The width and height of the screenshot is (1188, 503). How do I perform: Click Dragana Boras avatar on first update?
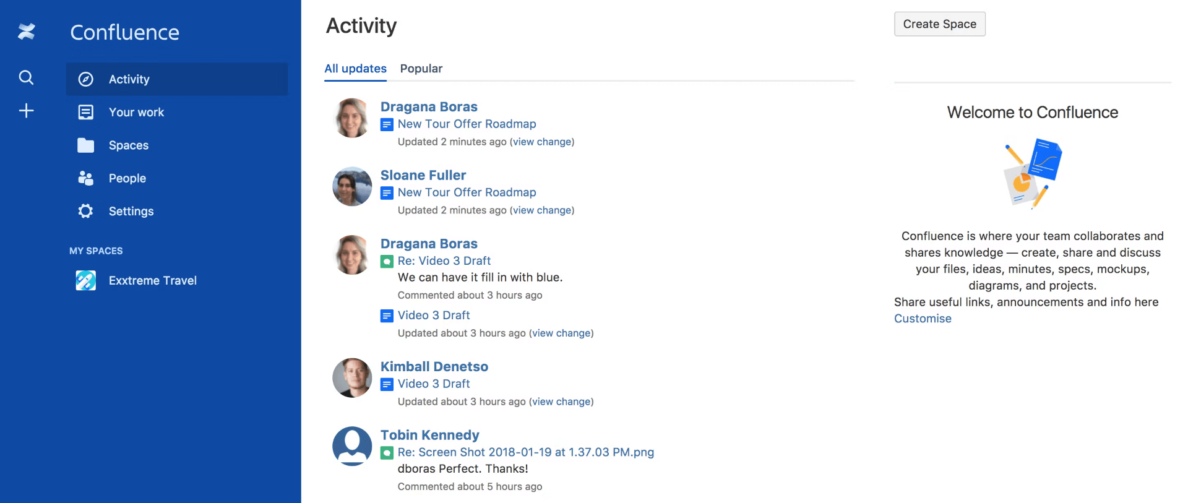point(352,118)
